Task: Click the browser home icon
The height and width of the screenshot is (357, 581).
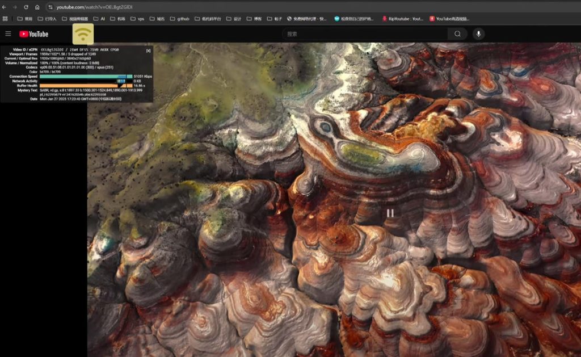Action: coord(37,7)
